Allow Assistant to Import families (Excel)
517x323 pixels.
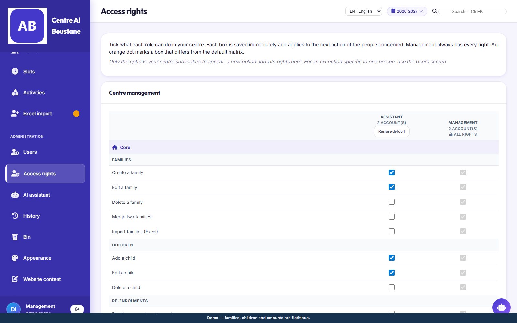coord(392,231)
